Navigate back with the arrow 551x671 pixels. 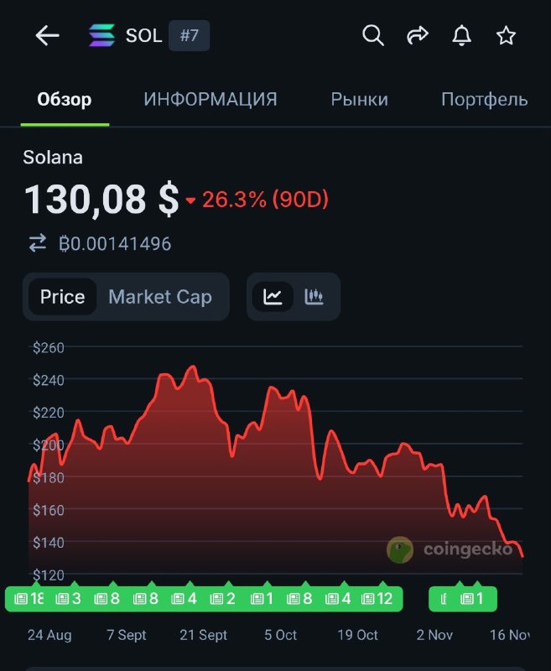pyautogui.click(x=46, y=35)
